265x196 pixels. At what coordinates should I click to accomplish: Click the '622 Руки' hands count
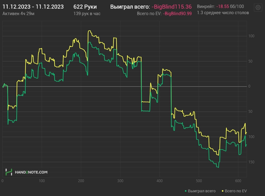click(85, 7)
